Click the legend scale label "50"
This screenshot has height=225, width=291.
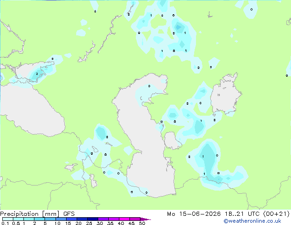coord(142,223)
